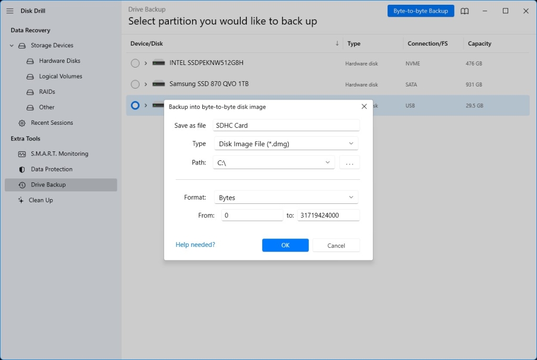Click the selected USB disk radio button
The width and height of the screenshot is (537, 360).
[135, 105]
